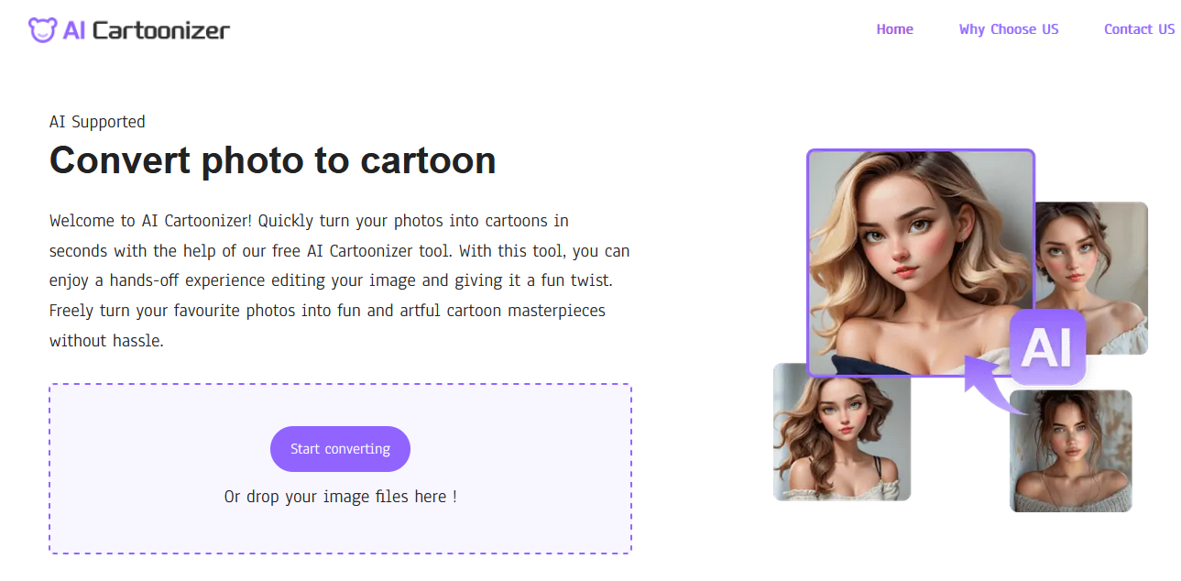Viewport: 1181px width, 581px height.
Task: Click the AI Supported label
Action: point(97,122)
